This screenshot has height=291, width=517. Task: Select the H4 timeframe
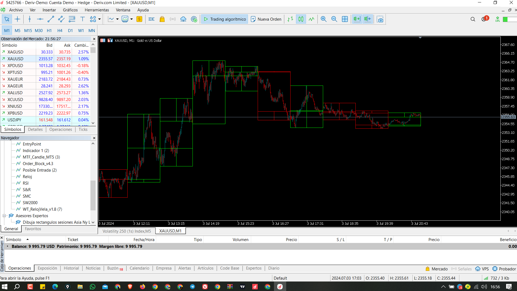(x=60, y=30)
